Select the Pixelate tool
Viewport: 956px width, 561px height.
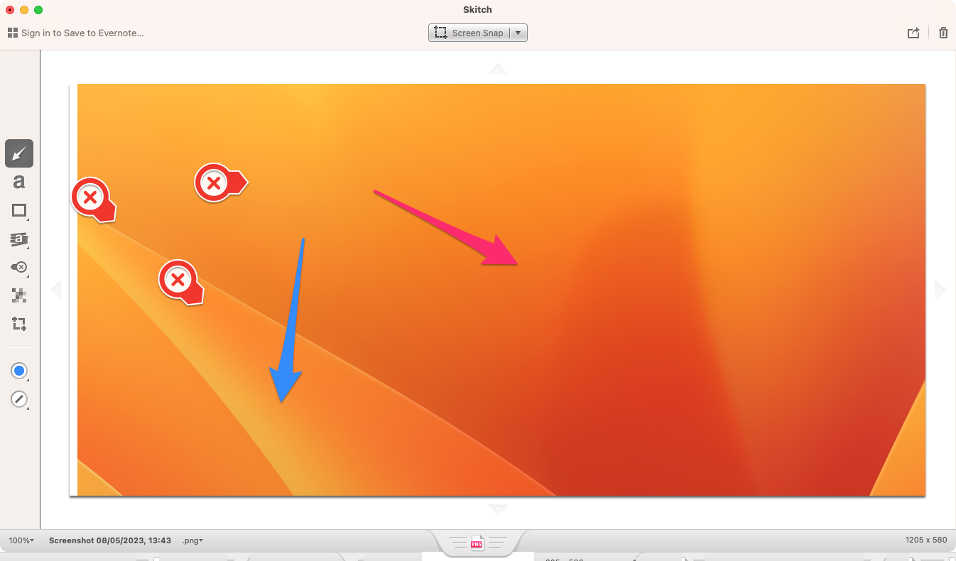tap(19, 295)
